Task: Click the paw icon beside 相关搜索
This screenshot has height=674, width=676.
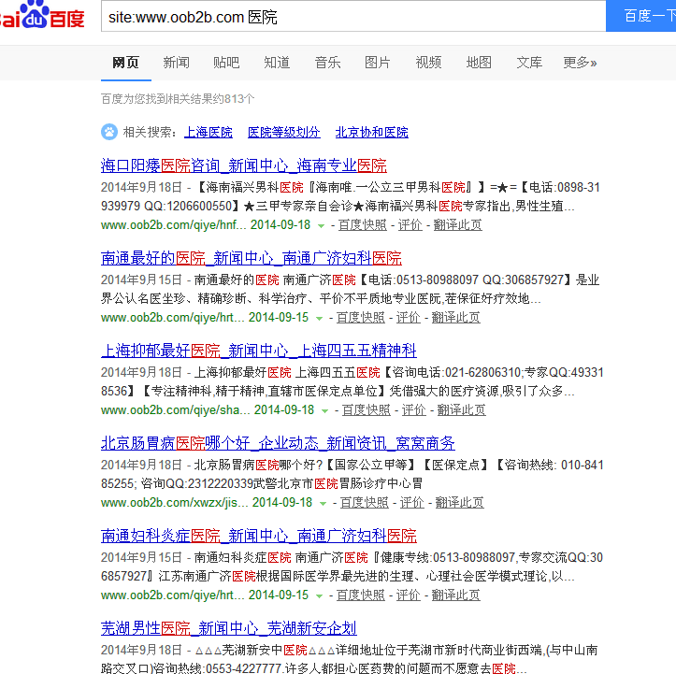Action: coord(109,132)
